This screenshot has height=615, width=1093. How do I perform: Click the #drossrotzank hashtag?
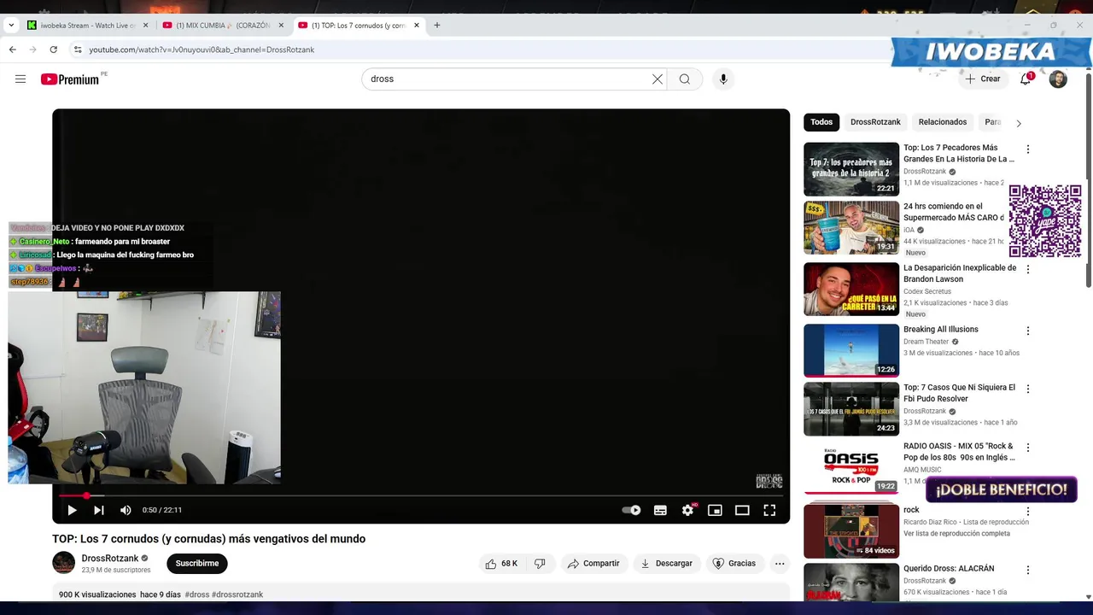[237, 594]
